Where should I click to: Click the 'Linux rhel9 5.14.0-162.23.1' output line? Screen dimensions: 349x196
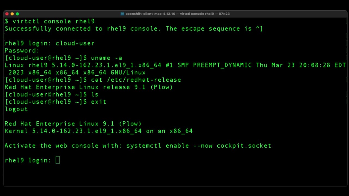point(175,65)
